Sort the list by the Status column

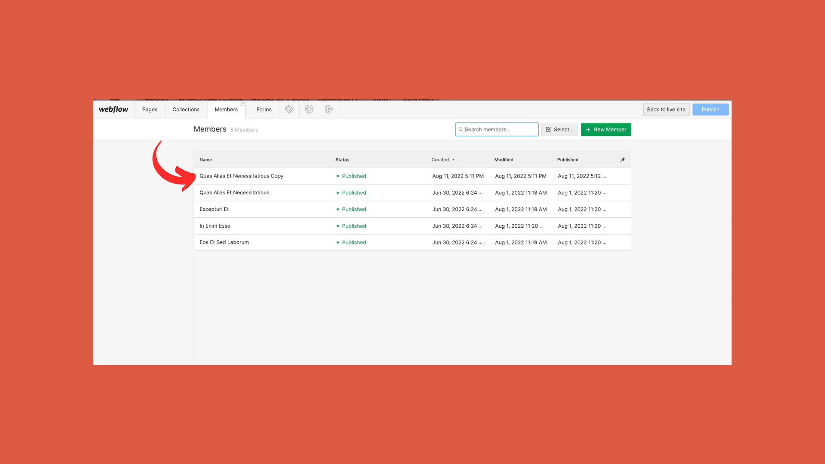pos(342,160)
